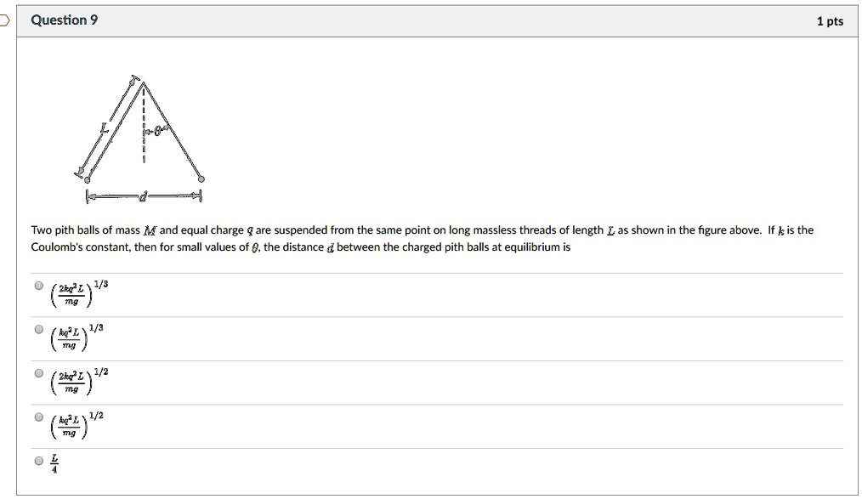The image size is (862, 499).
Task: Choose the L/4 answer option
Action: 38,459
